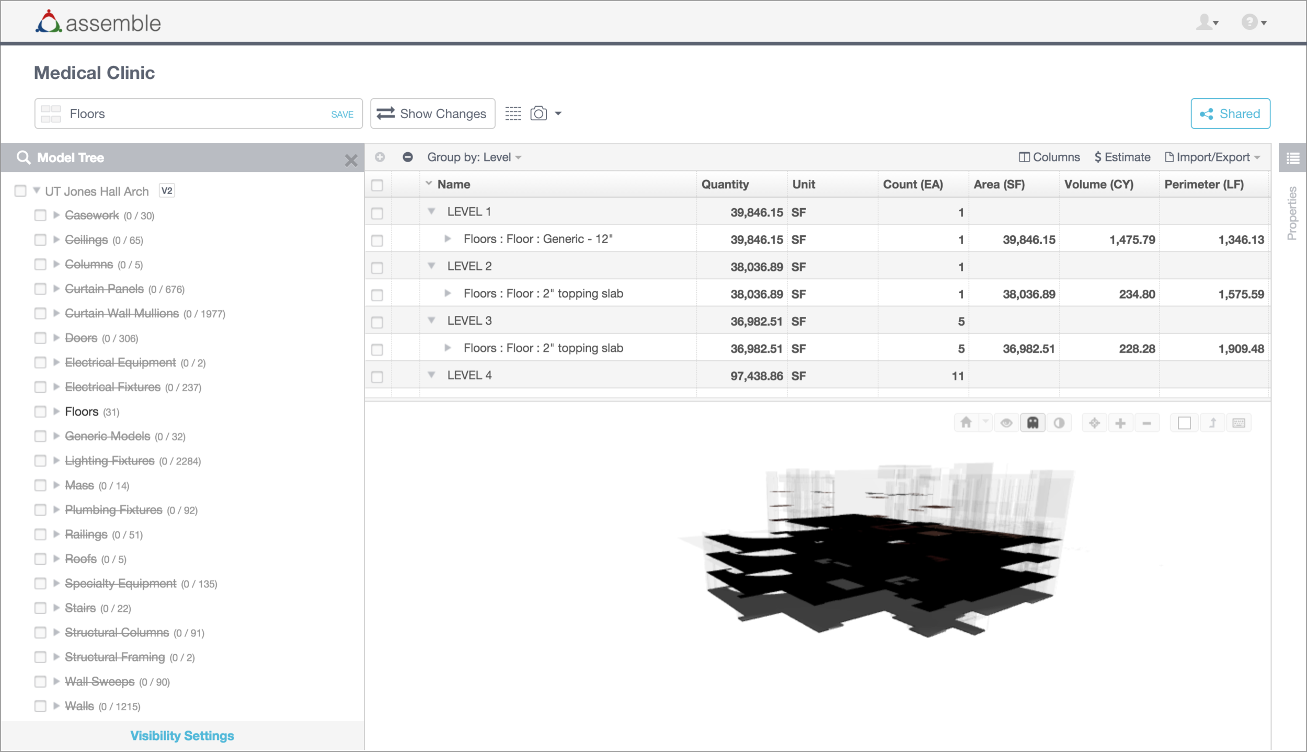
Task: Click the Show Changes button
Action: click(x=432, y=113)
